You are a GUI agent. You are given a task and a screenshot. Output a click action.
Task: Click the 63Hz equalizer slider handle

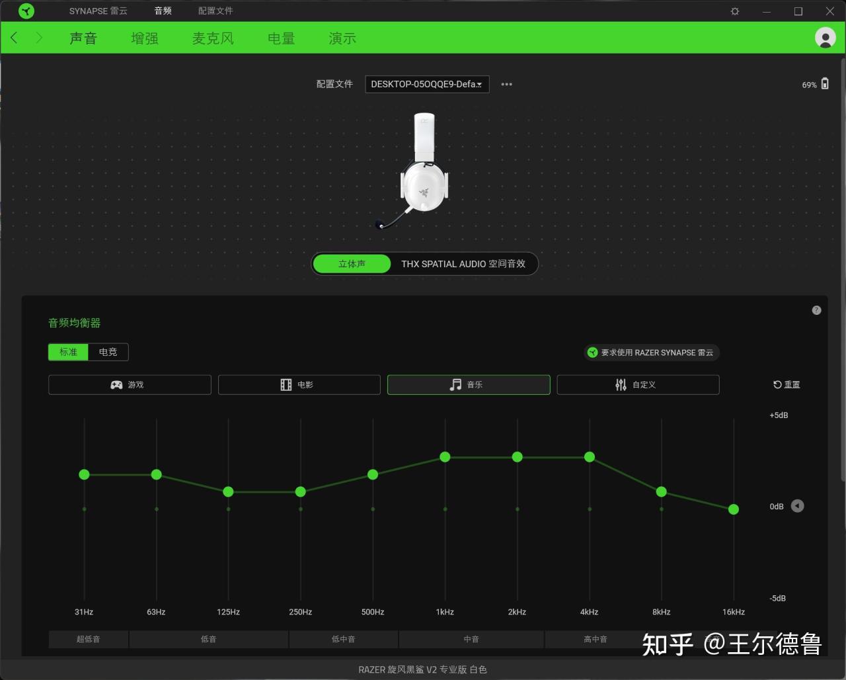coord(157,474)
